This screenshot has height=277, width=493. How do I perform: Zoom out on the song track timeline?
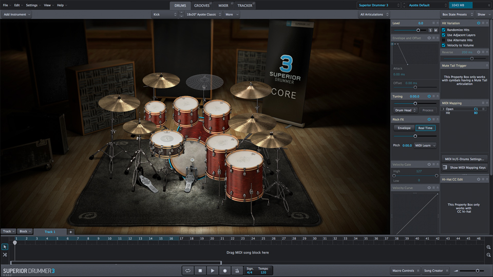pyautogui.click(x=488, y=255)
